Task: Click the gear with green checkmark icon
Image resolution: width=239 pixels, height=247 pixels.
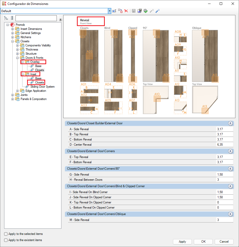Action: coord(146,11)
